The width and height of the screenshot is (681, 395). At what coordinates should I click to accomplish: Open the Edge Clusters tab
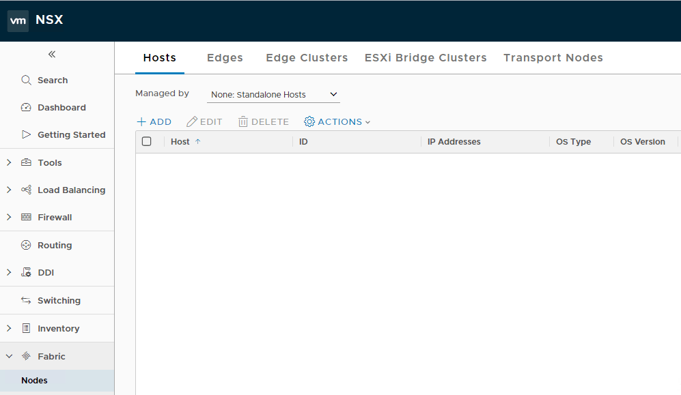tap(307, 58)
